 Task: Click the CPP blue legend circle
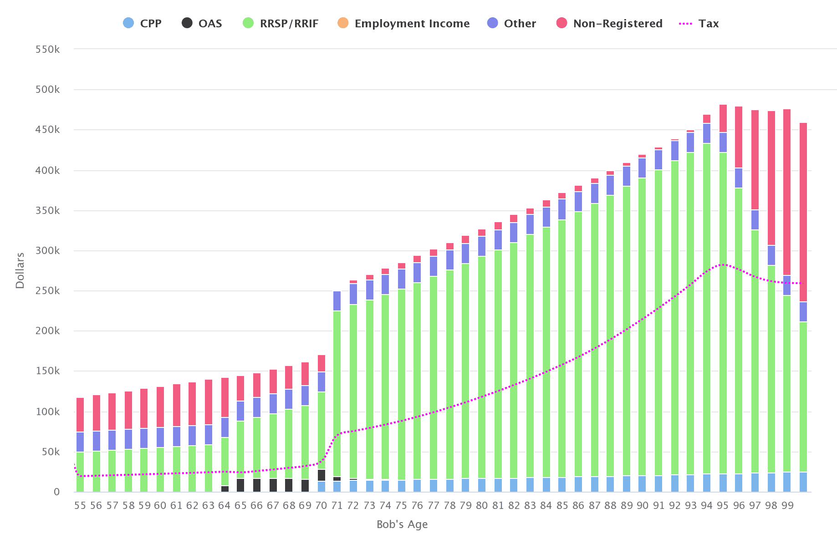(x=128, y=23)
